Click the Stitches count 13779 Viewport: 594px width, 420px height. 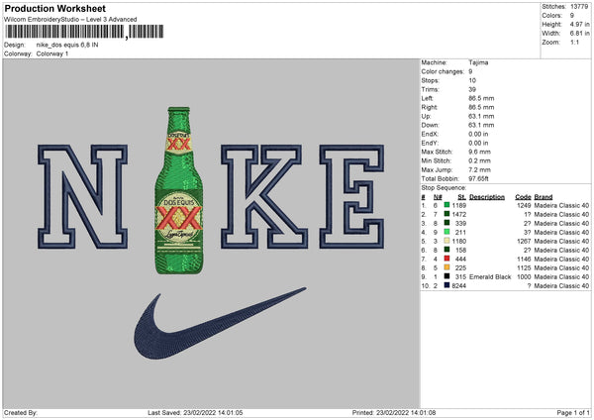(579, 7)
